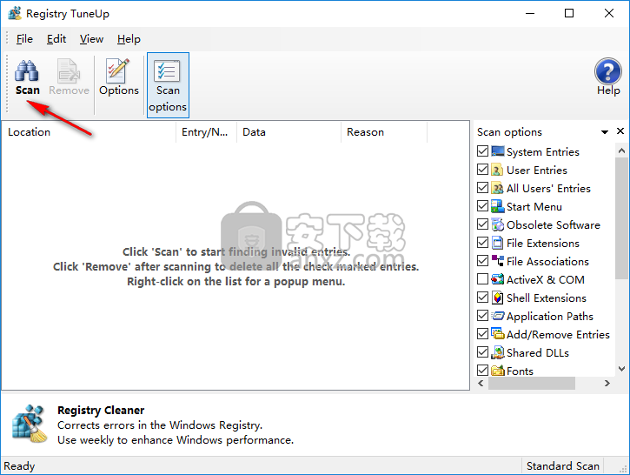Open the Help menu
Image resolution: width=630 pixels, height=475 pixels.
(129, 39)
